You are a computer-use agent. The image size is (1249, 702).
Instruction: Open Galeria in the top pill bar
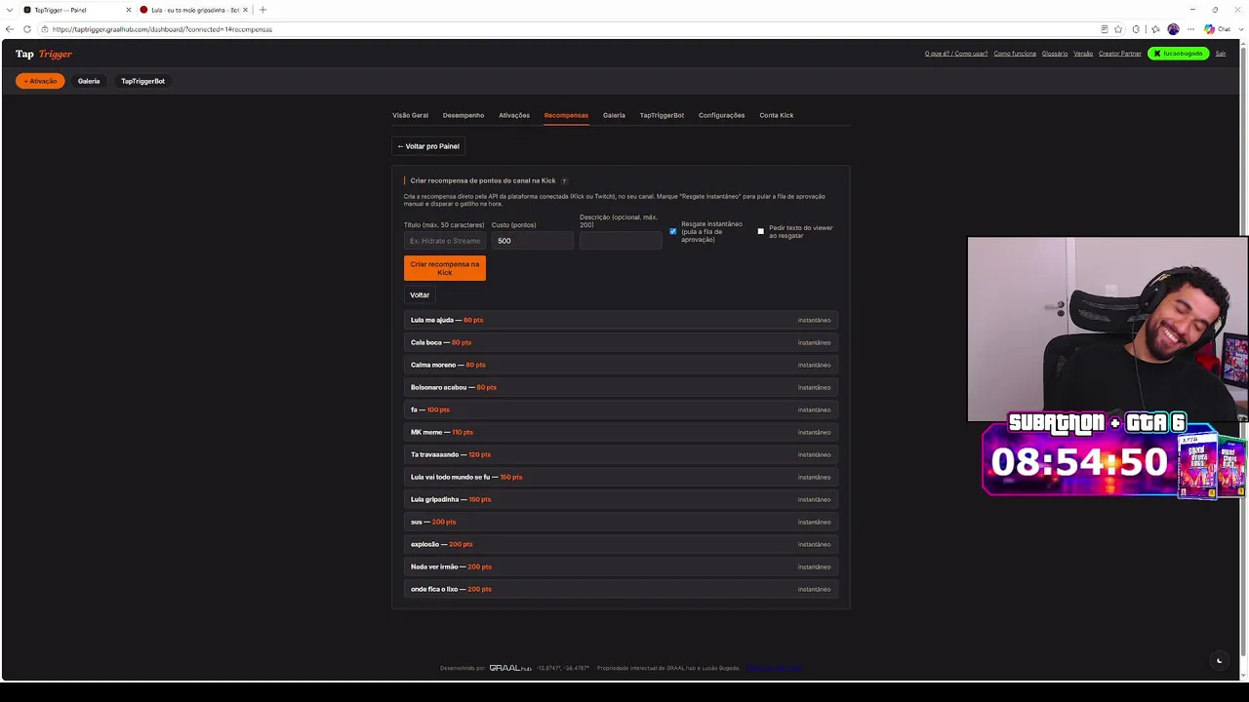point(89,81)
